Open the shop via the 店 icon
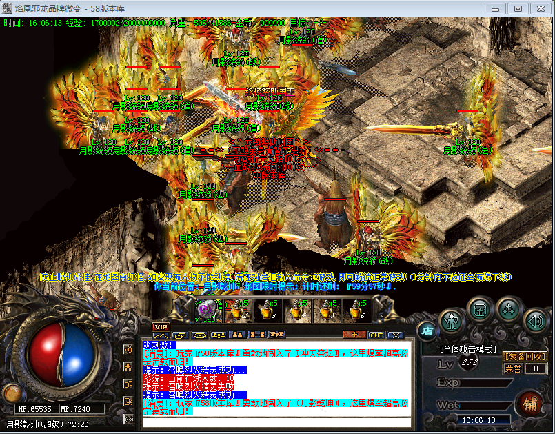 pyautogui.click(x=427, y=331)
